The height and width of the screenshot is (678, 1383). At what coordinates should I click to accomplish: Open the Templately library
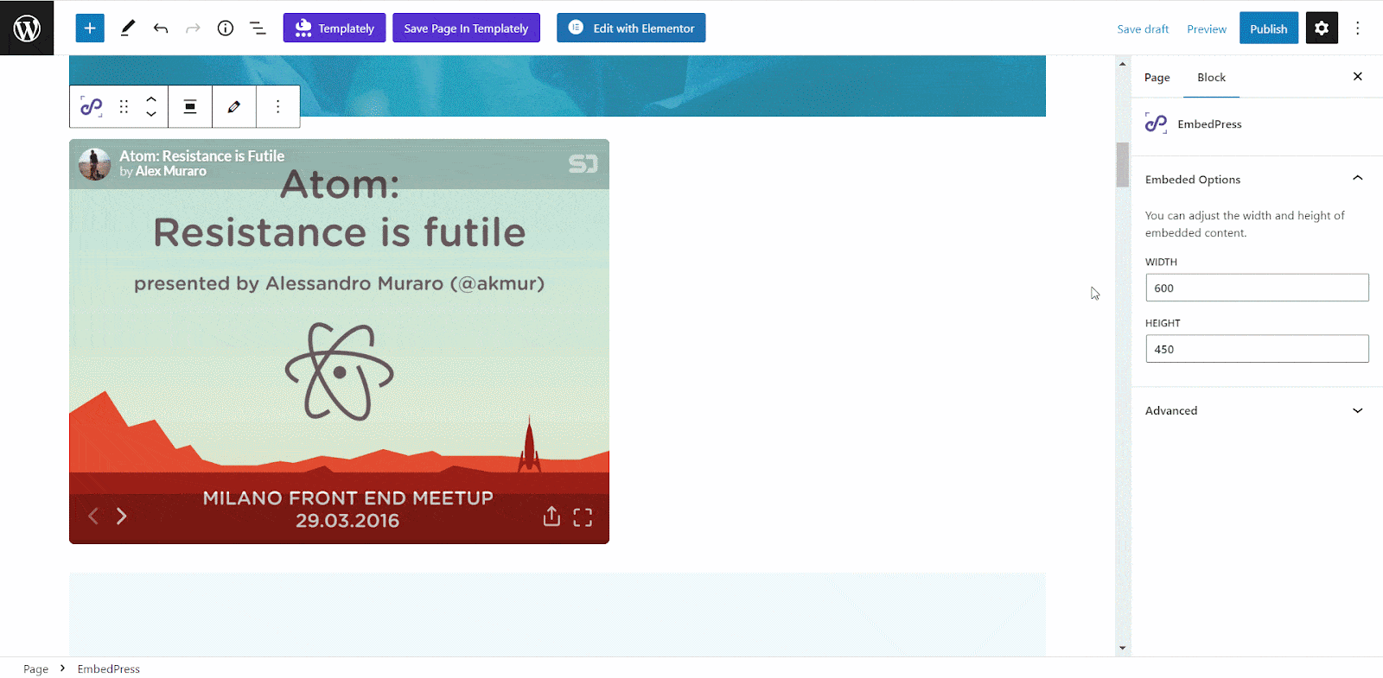(335, 28)
